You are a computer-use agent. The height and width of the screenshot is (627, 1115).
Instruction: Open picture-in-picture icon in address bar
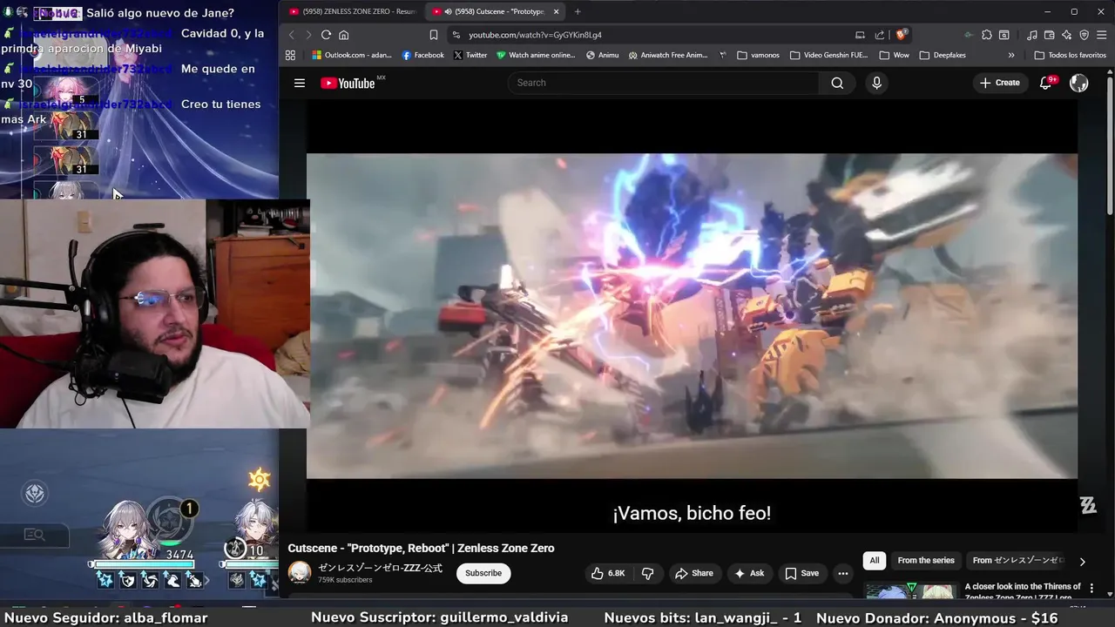coord(860,35)
